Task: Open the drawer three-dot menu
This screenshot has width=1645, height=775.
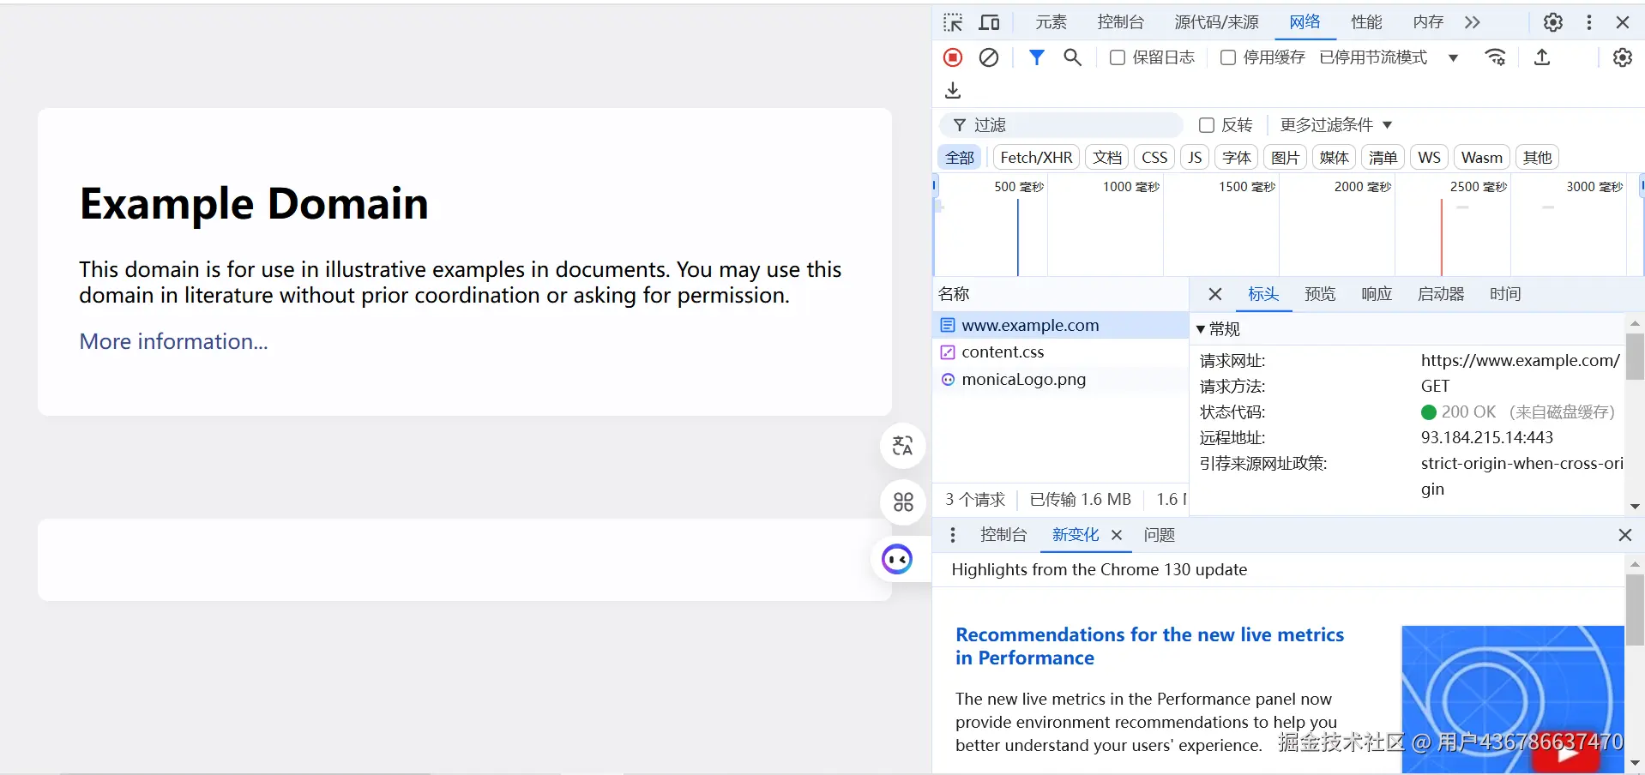Action: point(953,535)
